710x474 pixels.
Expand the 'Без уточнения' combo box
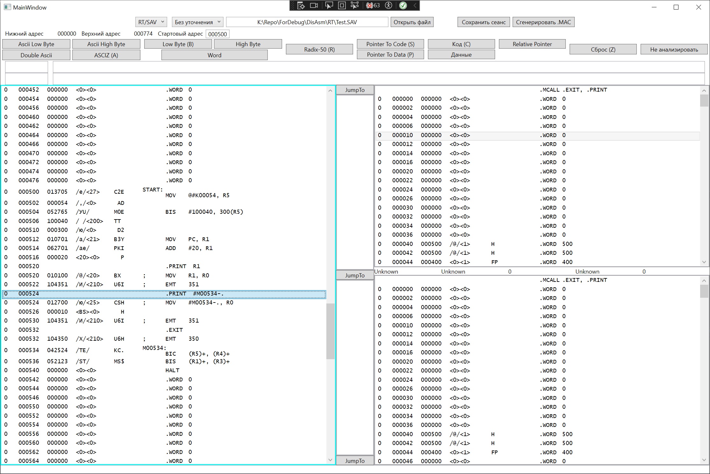pos(197,22)
